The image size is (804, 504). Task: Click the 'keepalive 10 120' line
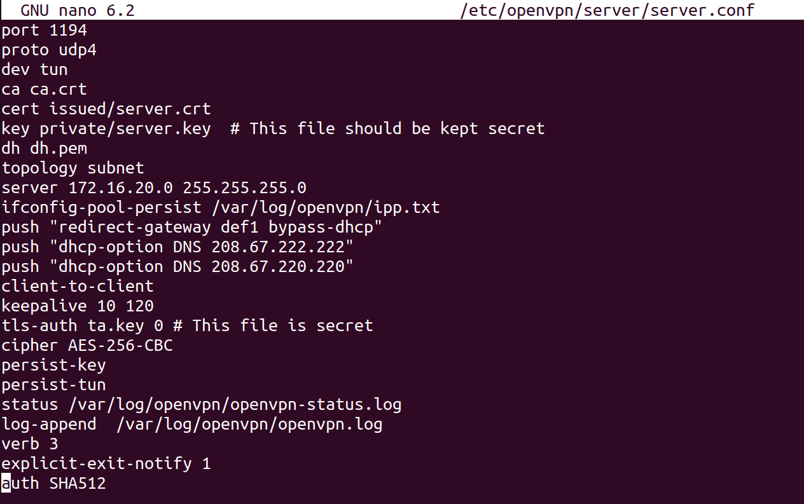[x=77, y=306]
